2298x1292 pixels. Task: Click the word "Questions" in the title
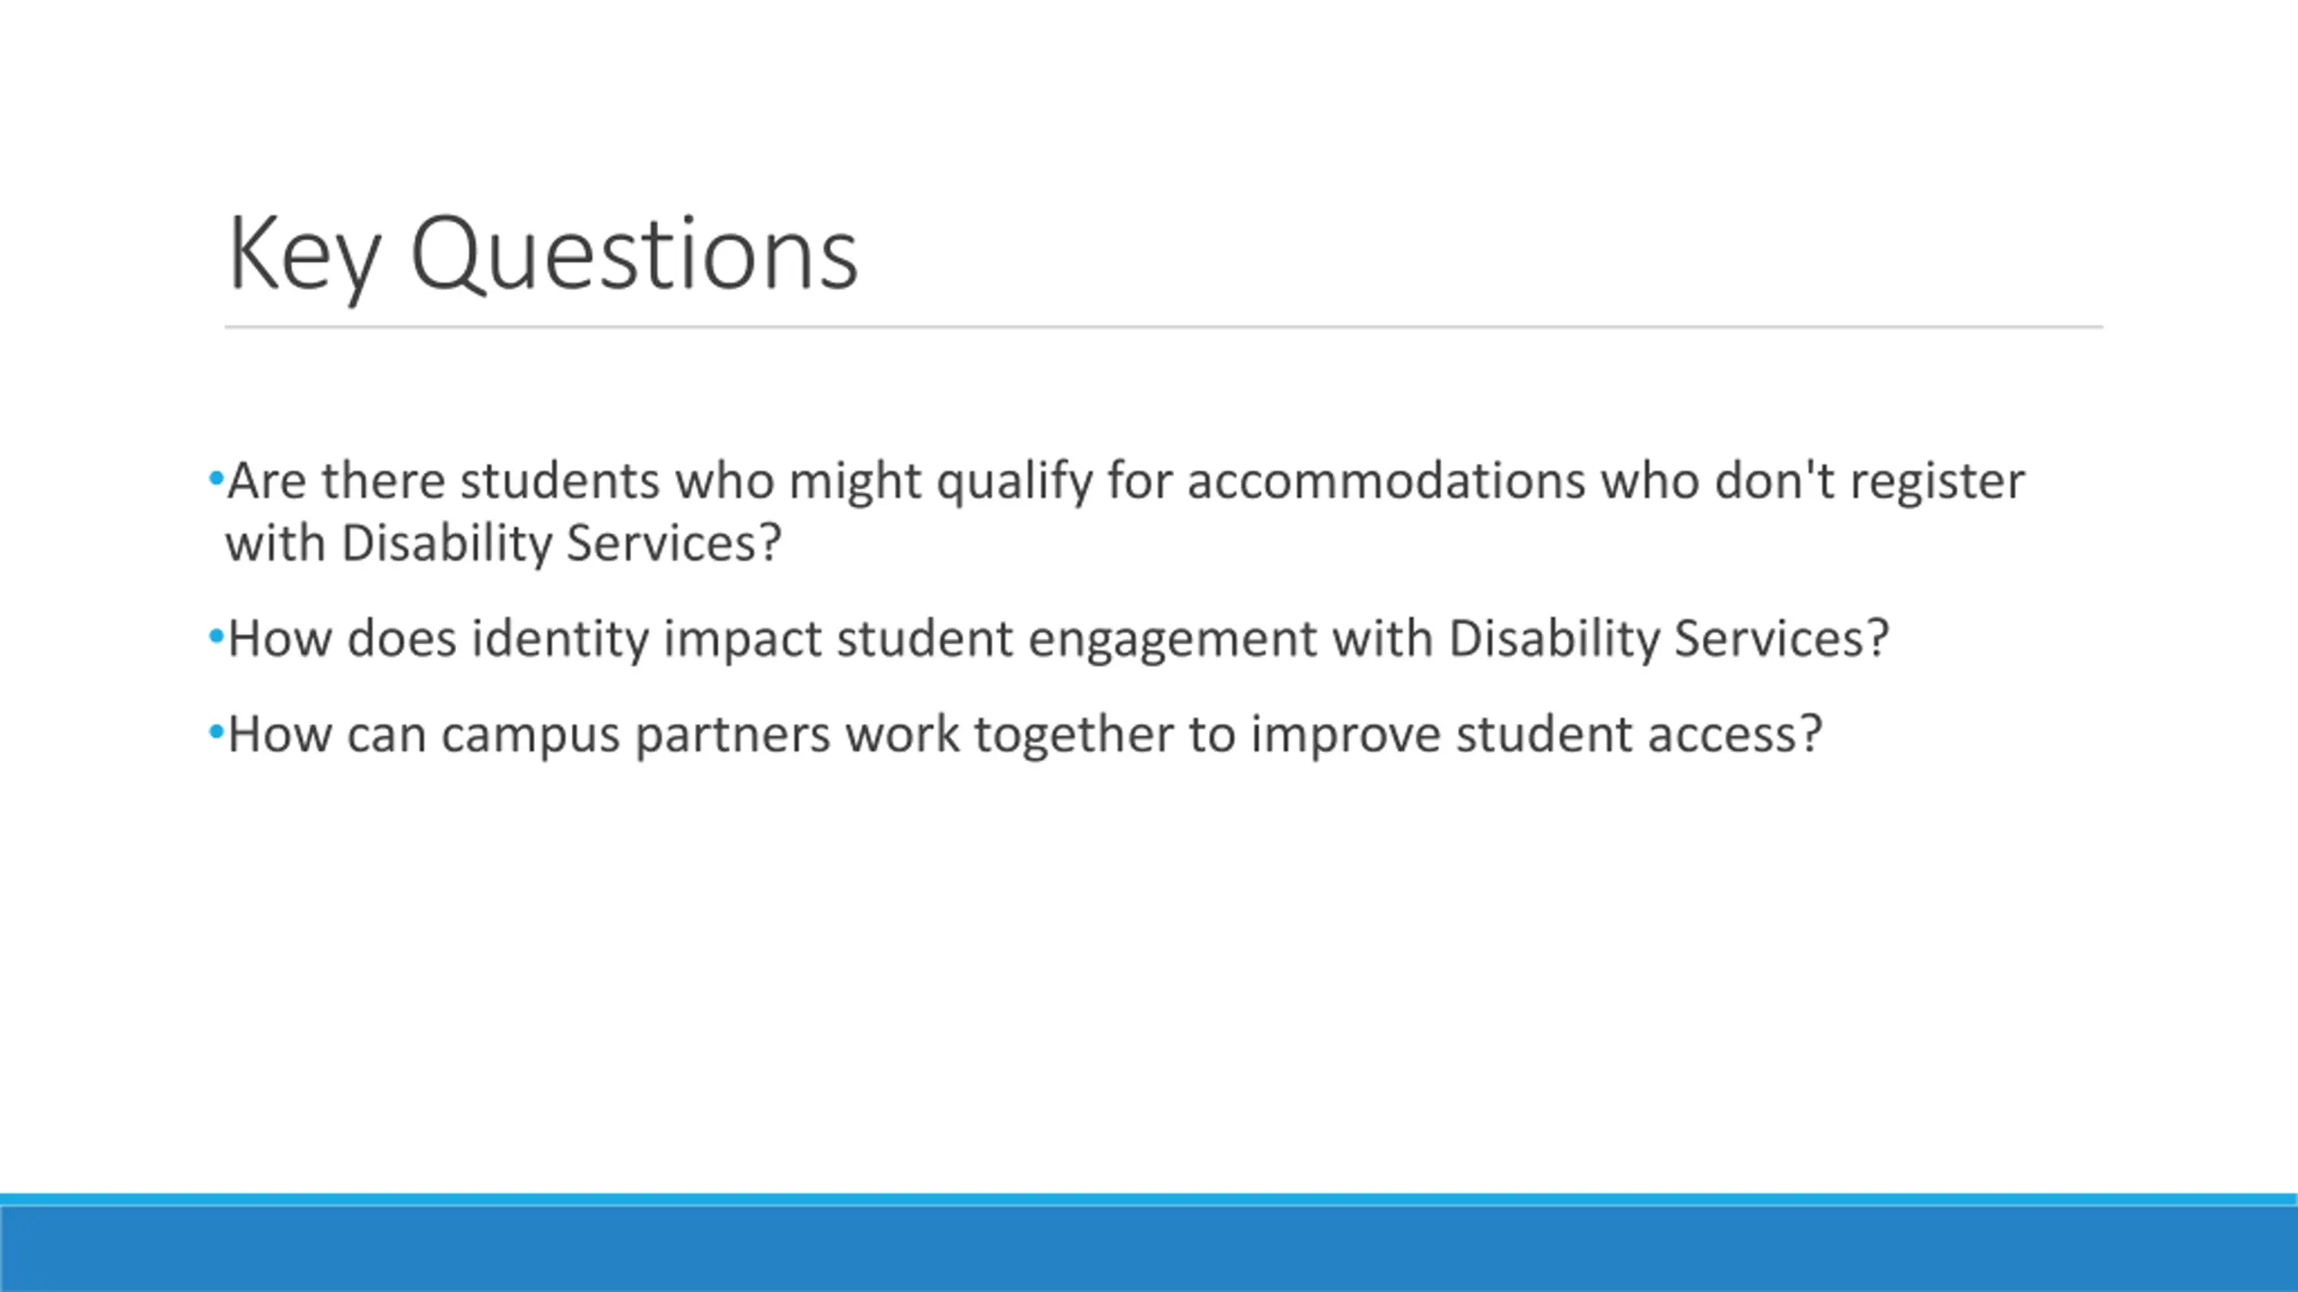635,255
